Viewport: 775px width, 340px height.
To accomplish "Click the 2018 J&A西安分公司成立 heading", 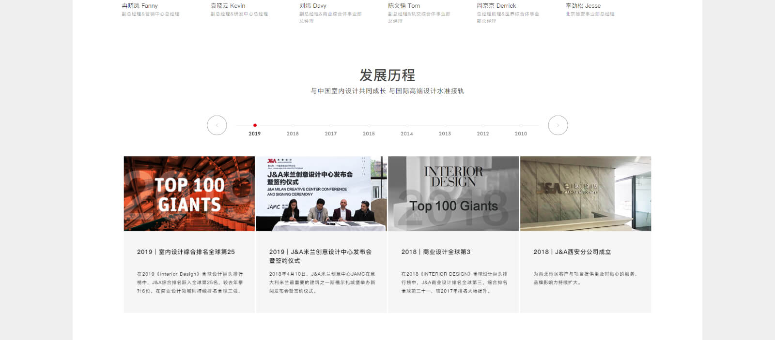I will [572, 252].
